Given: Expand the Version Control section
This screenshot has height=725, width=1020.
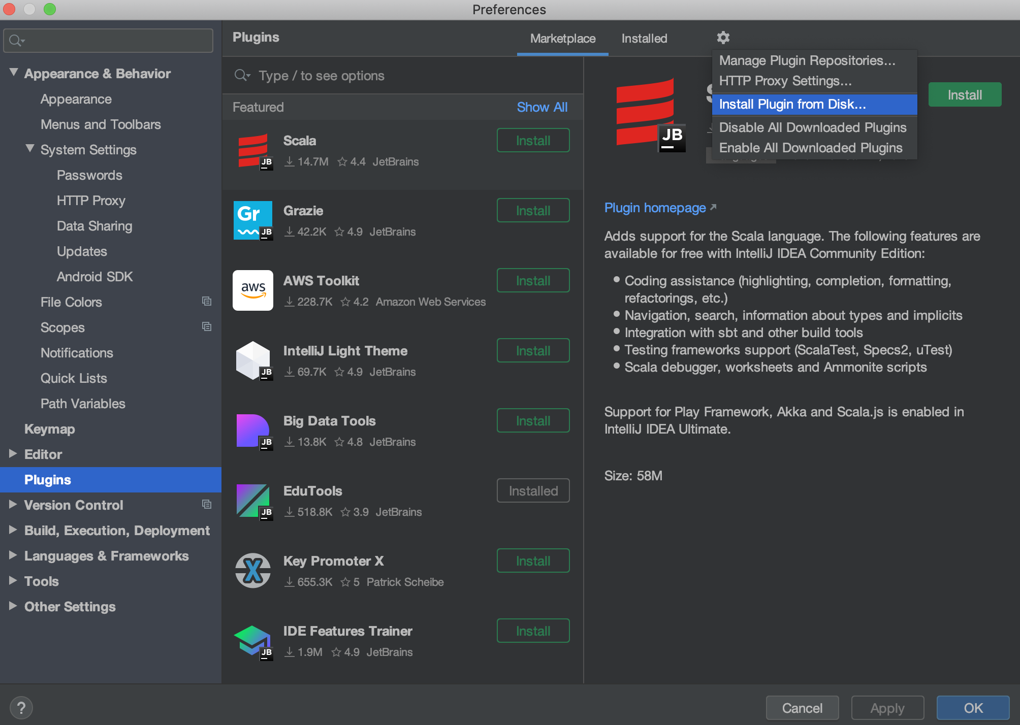Looking at the screenshot, I should click(x=13, y=505).
